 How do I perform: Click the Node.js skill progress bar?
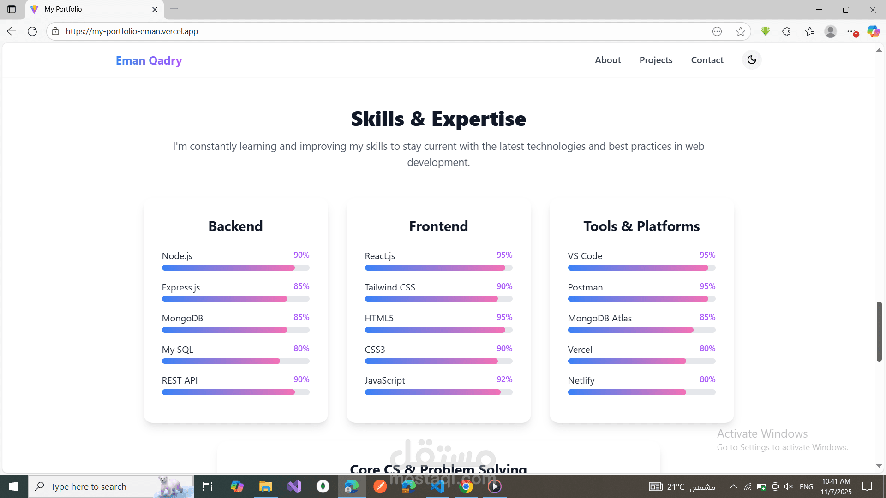[235, 268]
